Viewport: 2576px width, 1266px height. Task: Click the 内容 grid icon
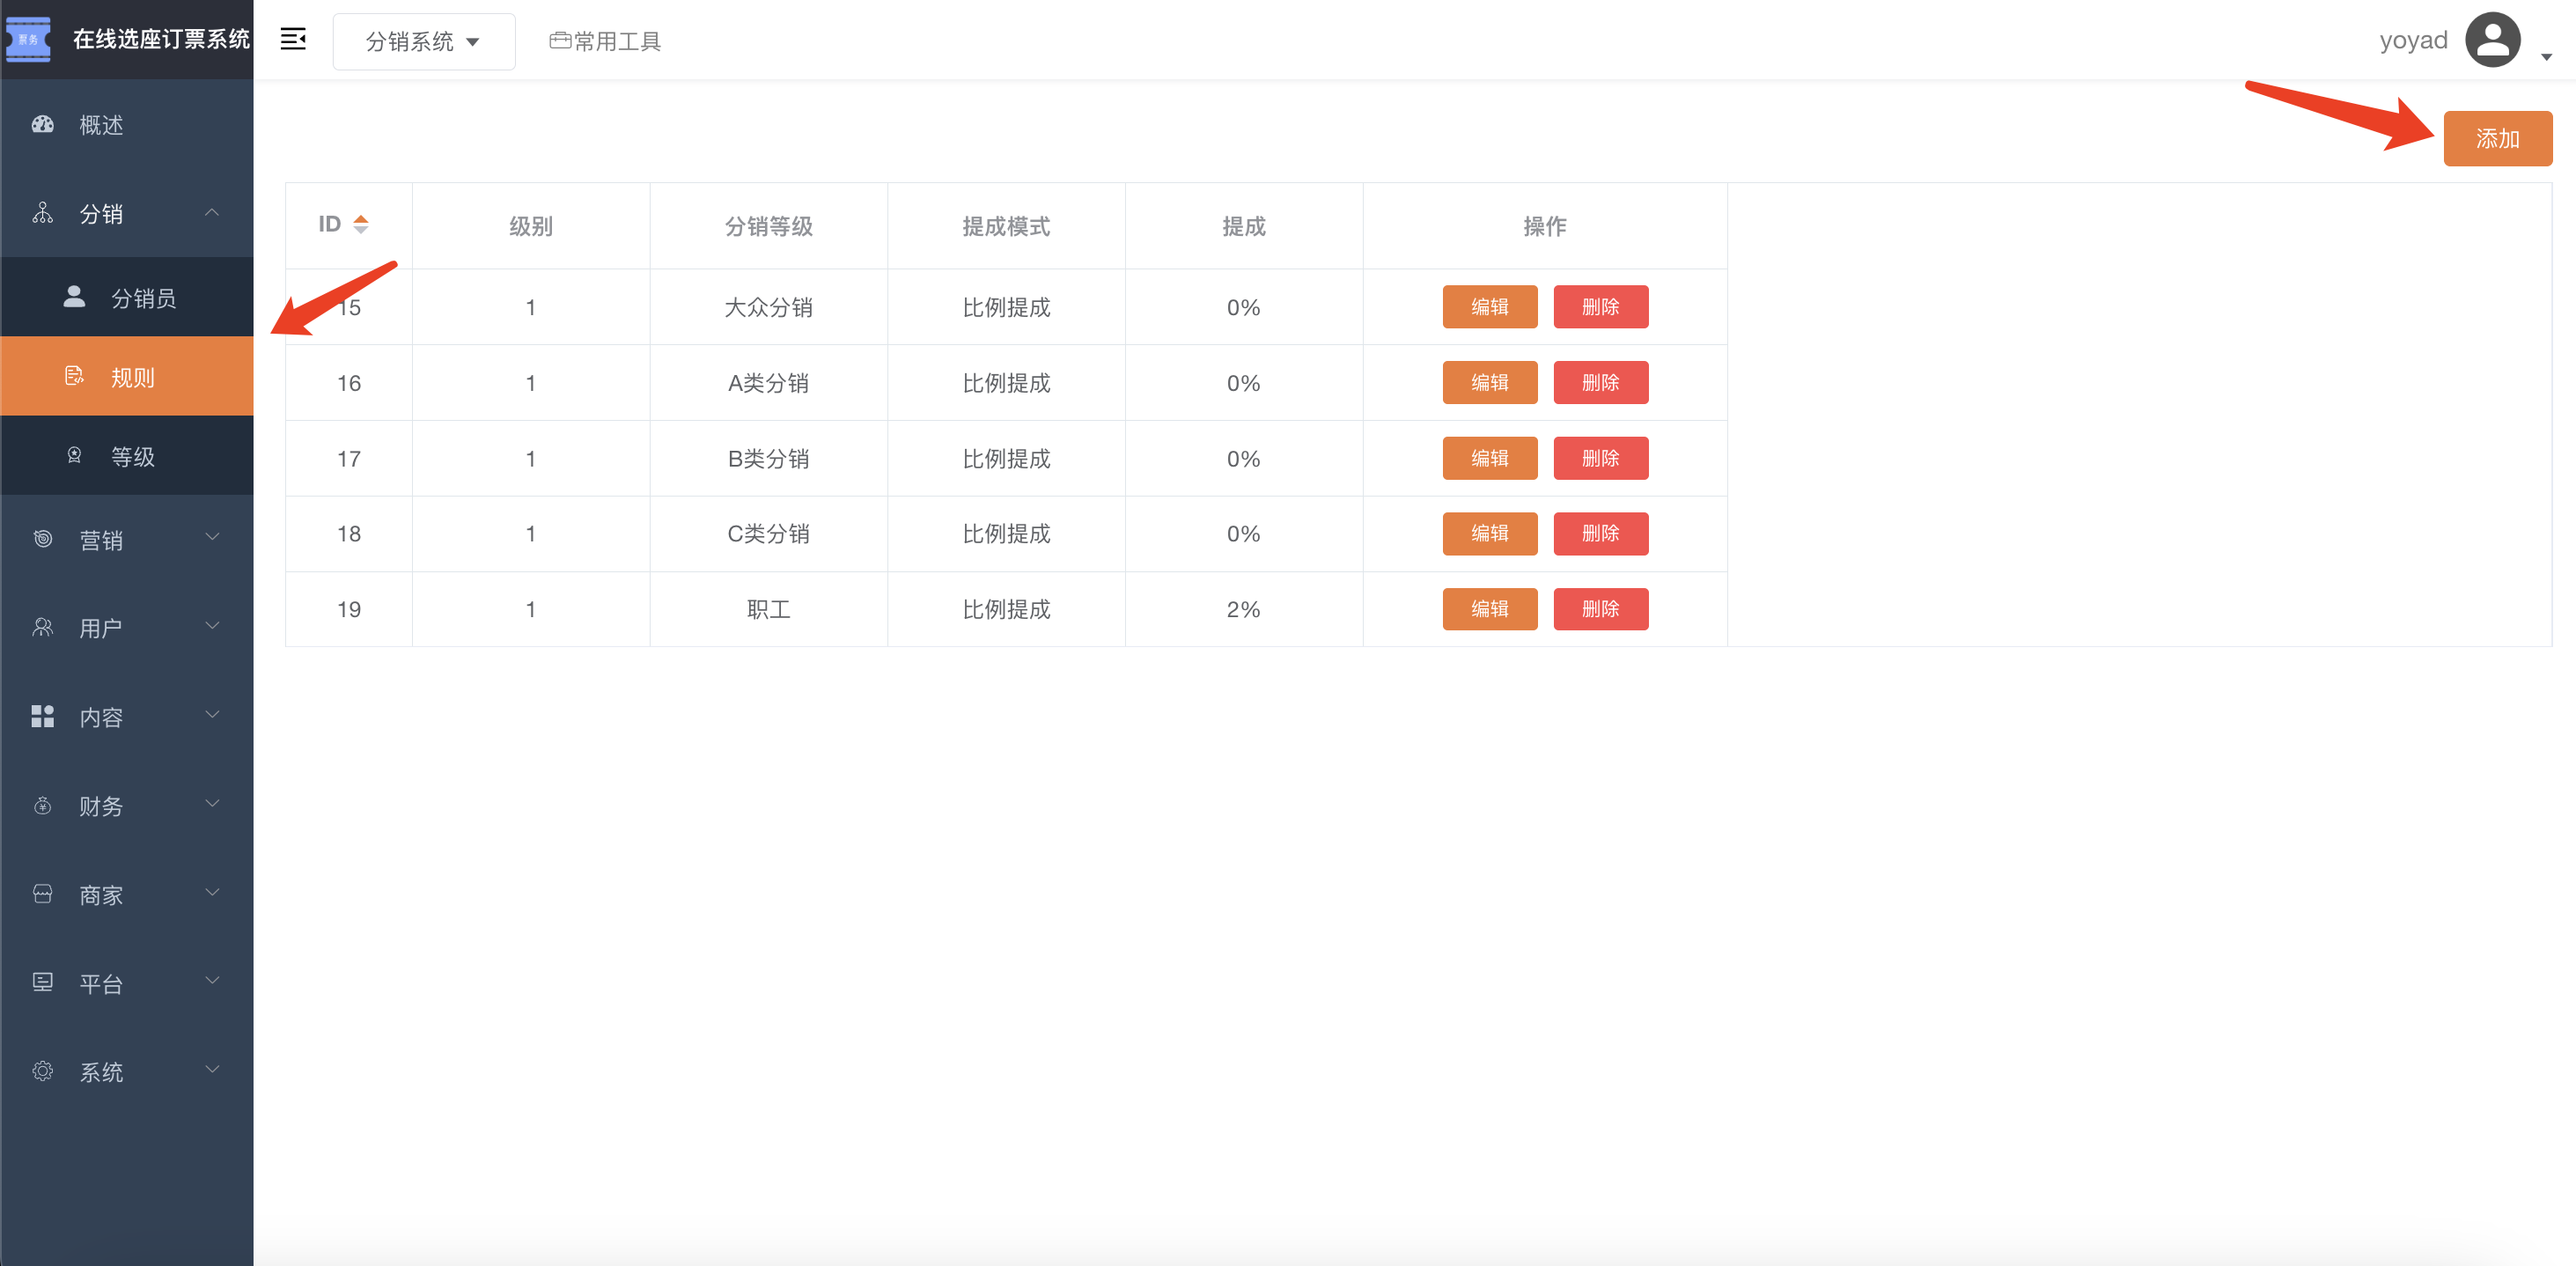click(x=42, y=716)
